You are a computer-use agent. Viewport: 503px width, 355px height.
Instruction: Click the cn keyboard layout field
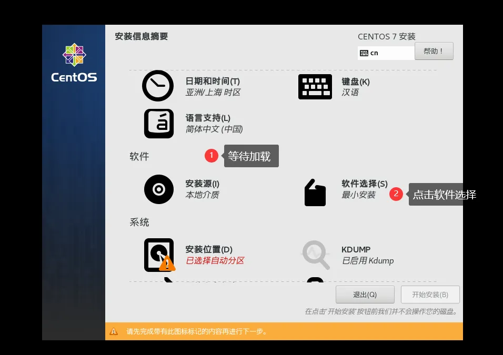[x=386, y=53]
